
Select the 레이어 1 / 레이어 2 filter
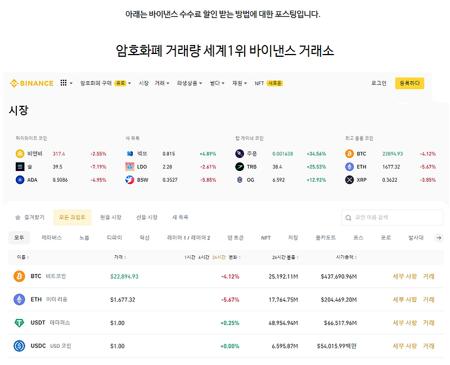click(188, 238)
